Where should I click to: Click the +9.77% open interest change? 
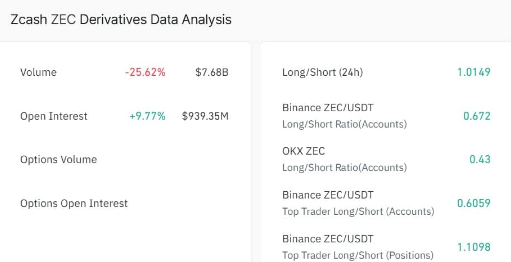point(147,116)
